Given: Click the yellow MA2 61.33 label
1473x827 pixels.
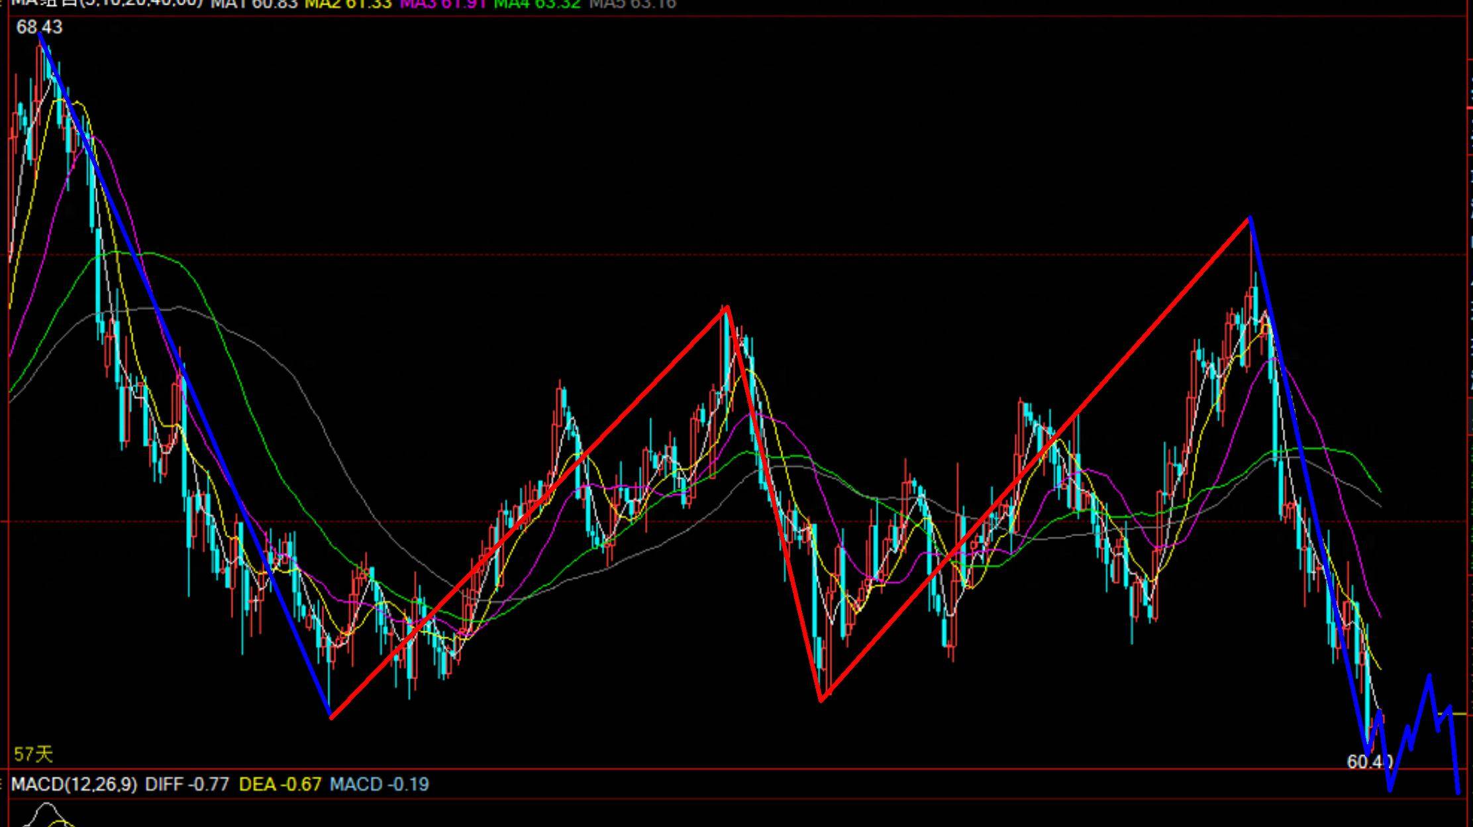Looking at the screenshot, I should click(348, 4).
